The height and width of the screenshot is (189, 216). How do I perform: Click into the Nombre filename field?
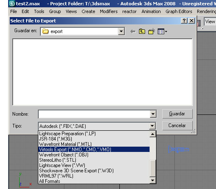click(x=94, y=114)
